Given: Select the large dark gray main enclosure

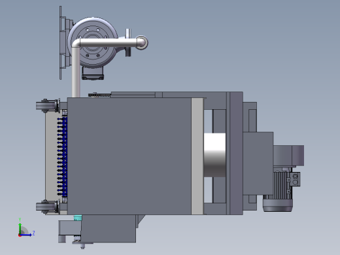Looking at the screenshot, I should pyautogui.click(x=129, y=156).
